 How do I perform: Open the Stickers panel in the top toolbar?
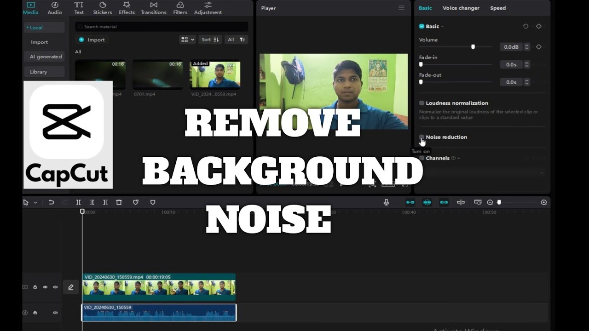(103, 8)
